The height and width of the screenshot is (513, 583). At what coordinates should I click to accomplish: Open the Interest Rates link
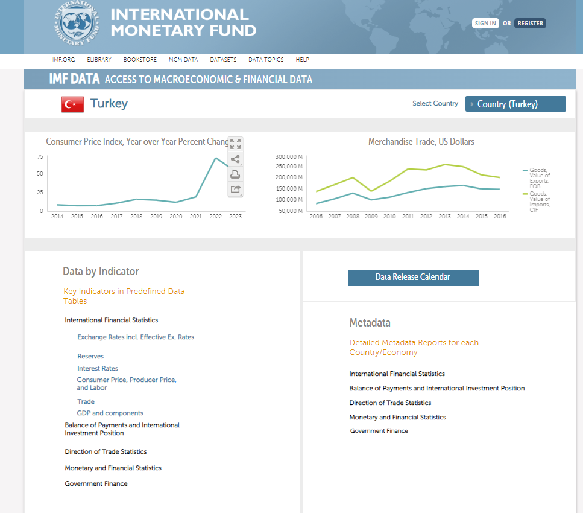pos(98,368)
